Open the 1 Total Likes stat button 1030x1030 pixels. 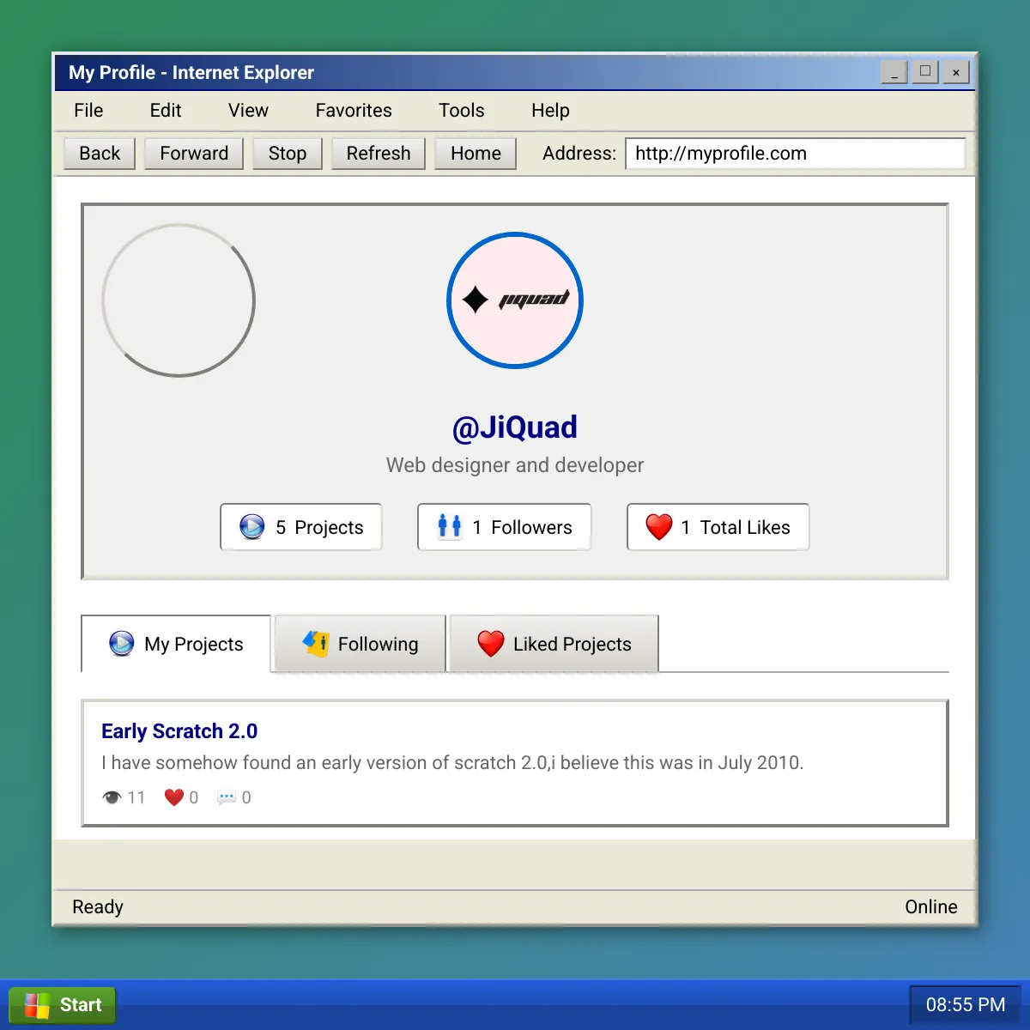click(x=718, y=527)
